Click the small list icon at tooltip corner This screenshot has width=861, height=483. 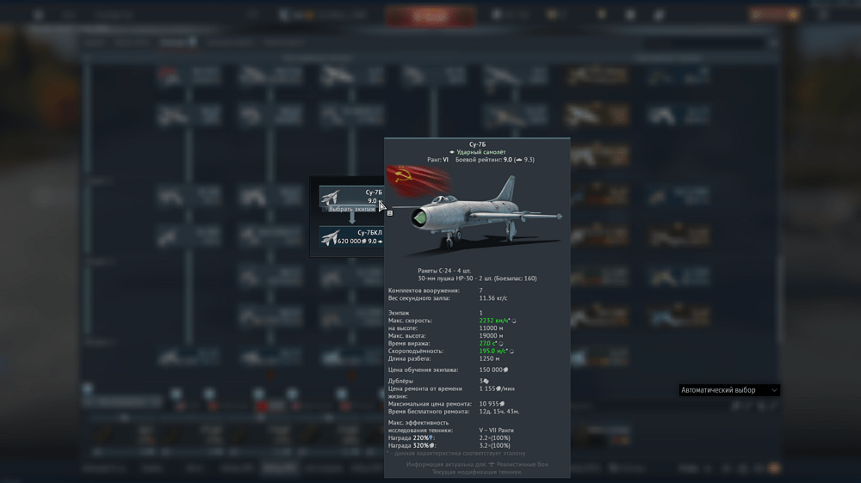(x=390, y=213)
